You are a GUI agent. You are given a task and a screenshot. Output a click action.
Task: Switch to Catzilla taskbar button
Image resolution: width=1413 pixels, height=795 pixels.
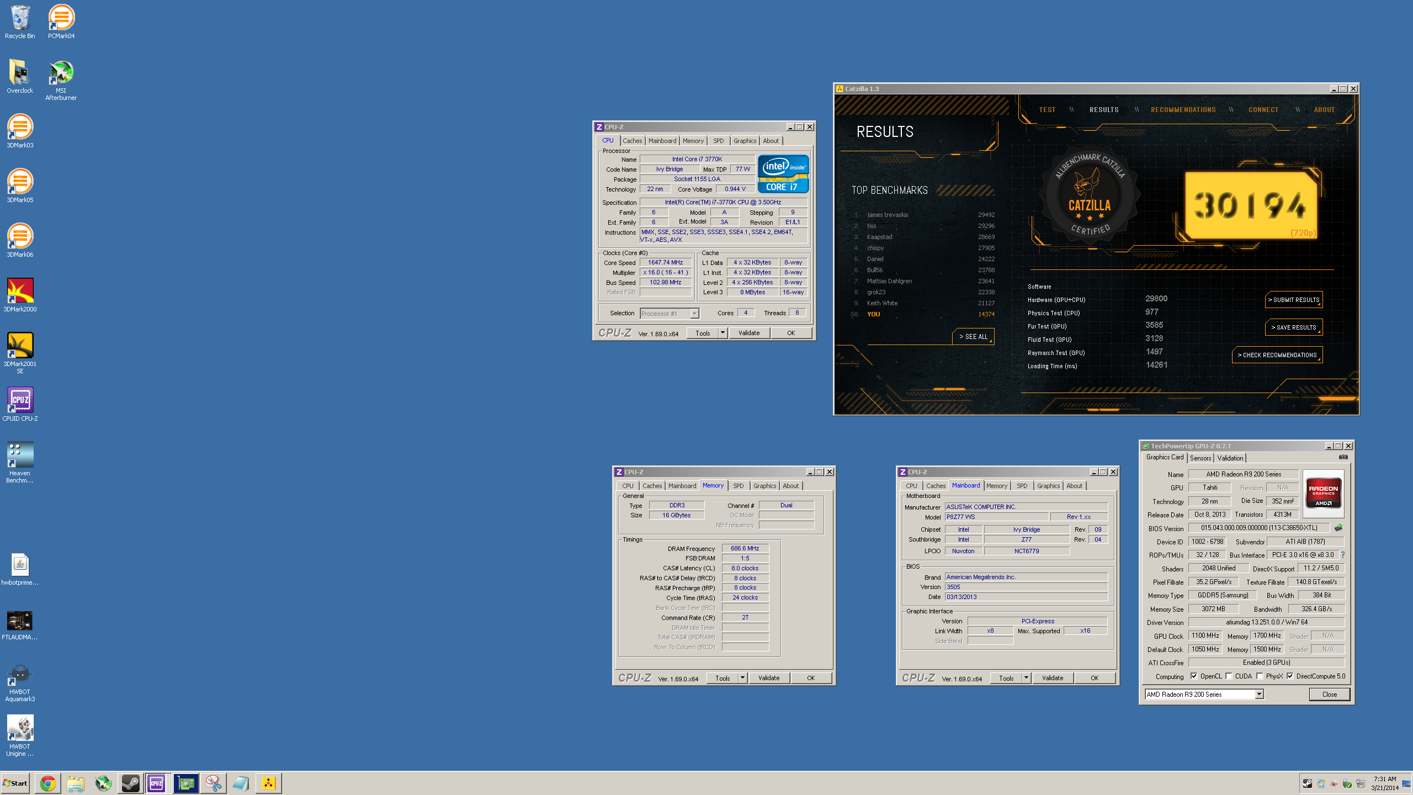click(x=269, y=783)
